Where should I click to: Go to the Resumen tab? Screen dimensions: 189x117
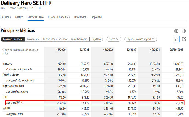[6, 17]
